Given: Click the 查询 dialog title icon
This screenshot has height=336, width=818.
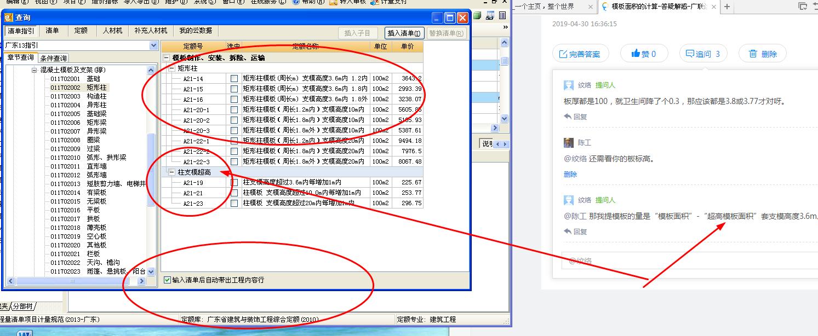Looking at the screenshot, I should coord(8,18).
